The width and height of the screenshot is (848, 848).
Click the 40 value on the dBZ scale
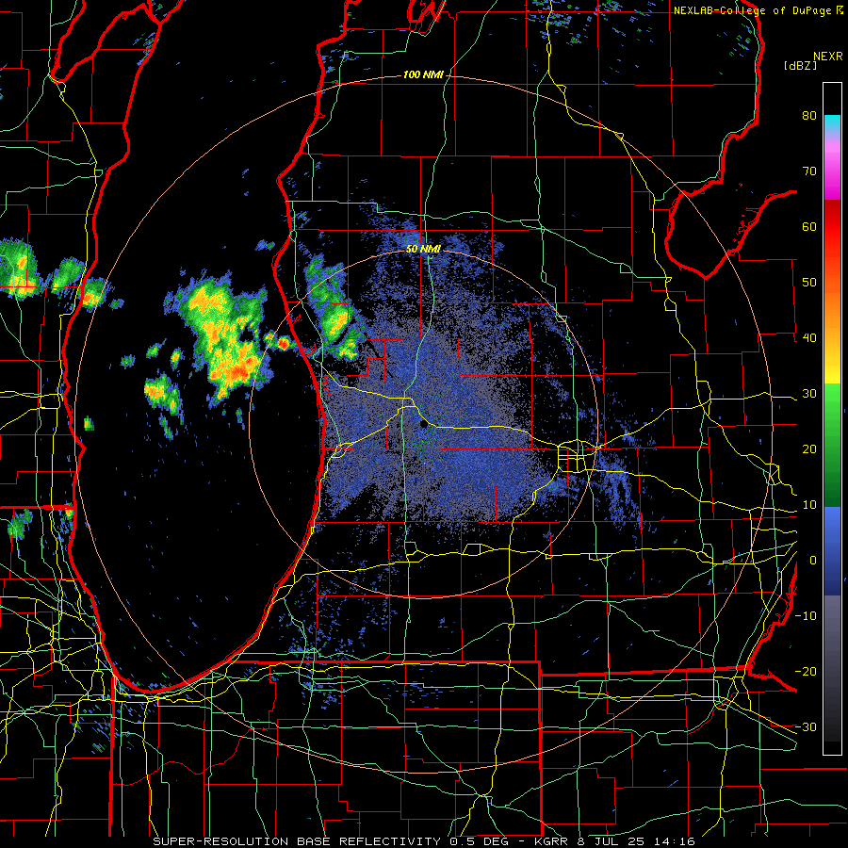click(x=809, y=337)
